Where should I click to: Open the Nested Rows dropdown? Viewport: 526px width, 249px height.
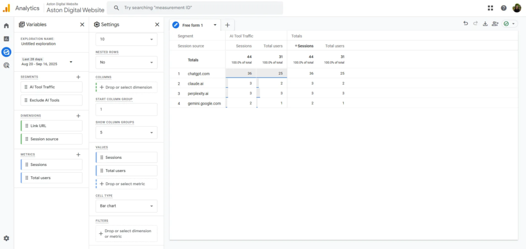click(126, 63)
